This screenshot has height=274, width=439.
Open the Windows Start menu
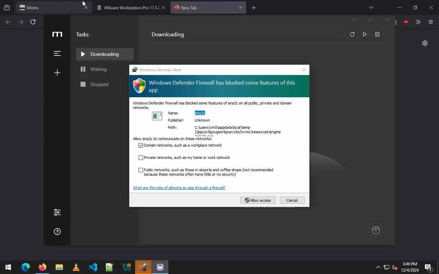[x=8, y=267]
